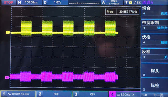Select the magenta channel 4 ground marker

(x=7, y=77)
